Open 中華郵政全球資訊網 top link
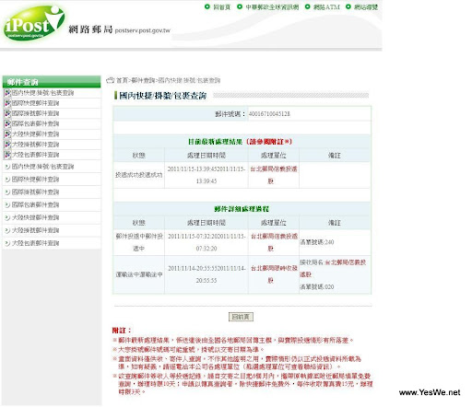Screen dimensions: 472x407 (272, 6)
